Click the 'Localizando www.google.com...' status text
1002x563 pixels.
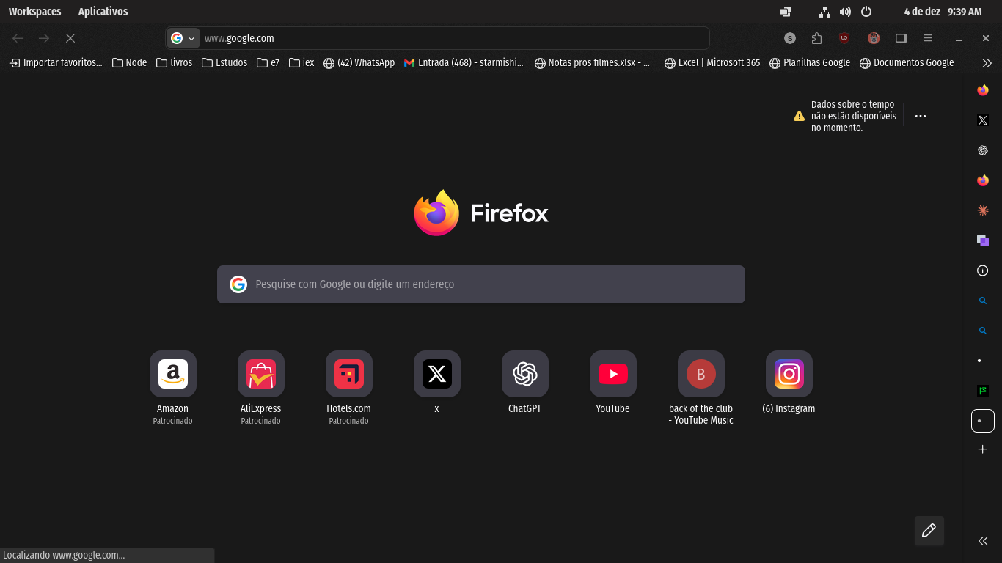pyautogui.click(x=64, y=556)
